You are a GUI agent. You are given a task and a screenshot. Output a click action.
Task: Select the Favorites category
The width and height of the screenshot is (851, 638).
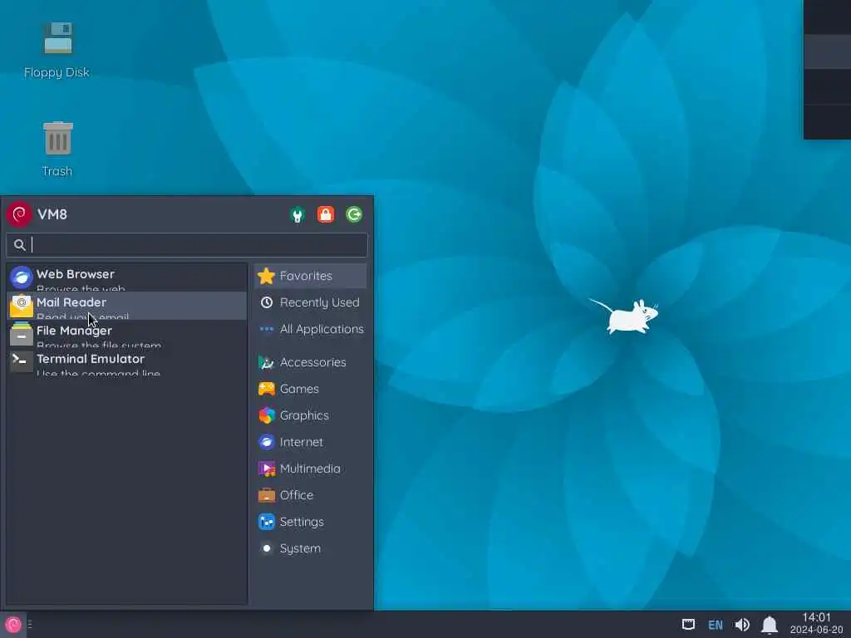pos(311,276)
